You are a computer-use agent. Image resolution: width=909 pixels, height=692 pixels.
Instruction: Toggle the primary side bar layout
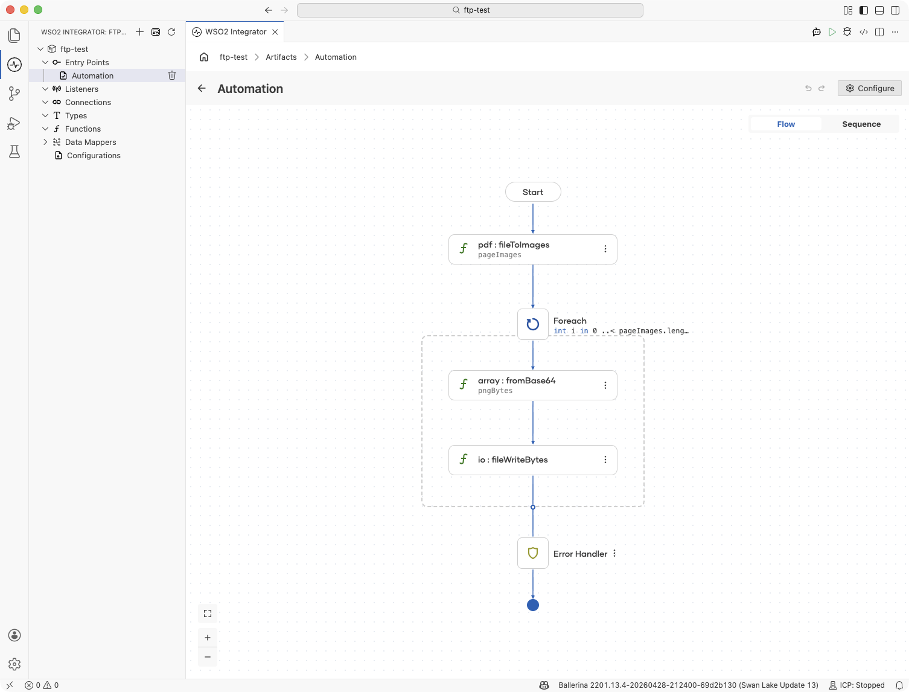coord(864,10)
